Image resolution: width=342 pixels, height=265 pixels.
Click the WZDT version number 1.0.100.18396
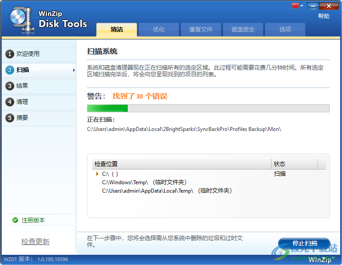(x=53, y=259)
